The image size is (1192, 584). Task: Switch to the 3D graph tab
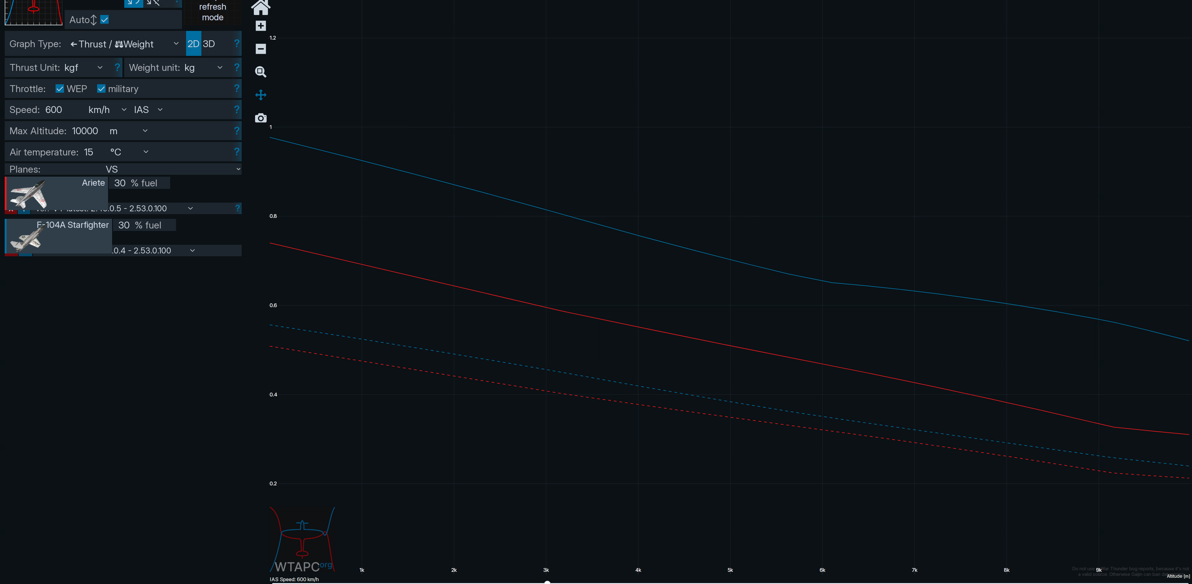point(209,43)
